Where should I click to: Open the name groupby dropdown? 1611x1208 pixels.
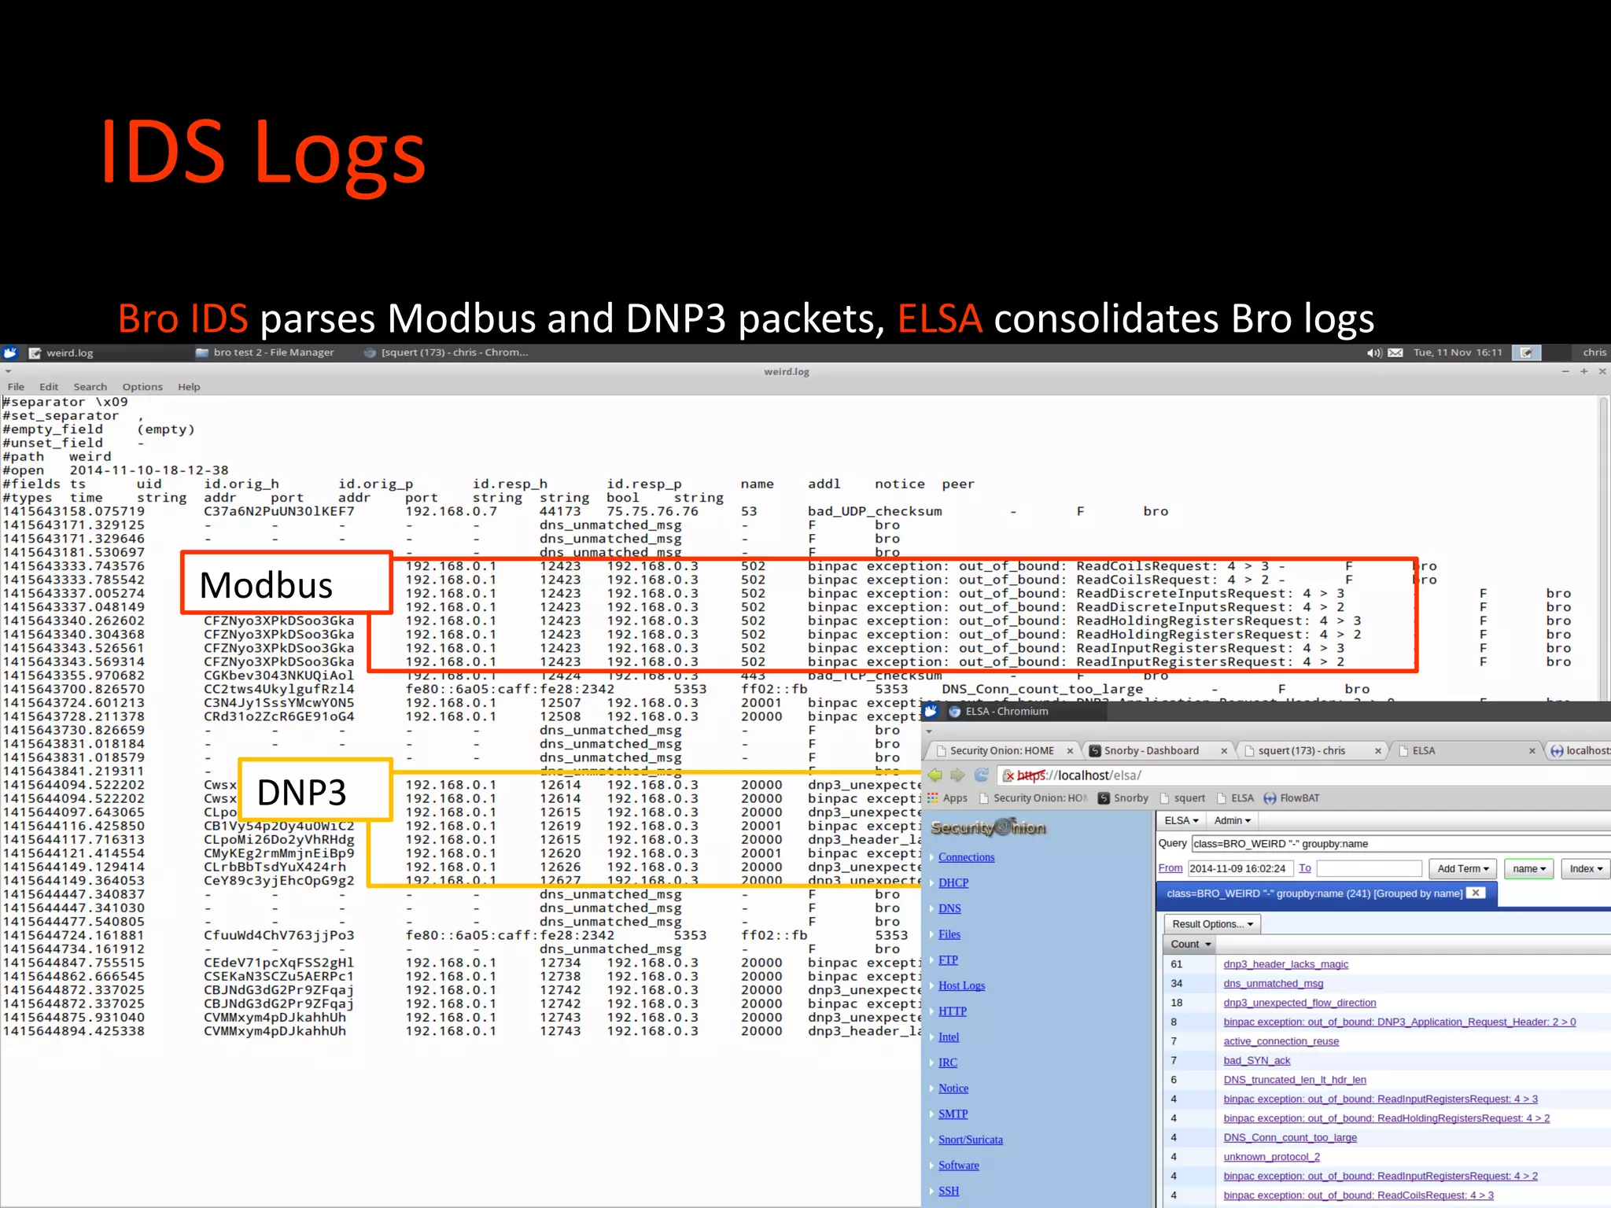pyautogui.click(x=1528, y=868)
